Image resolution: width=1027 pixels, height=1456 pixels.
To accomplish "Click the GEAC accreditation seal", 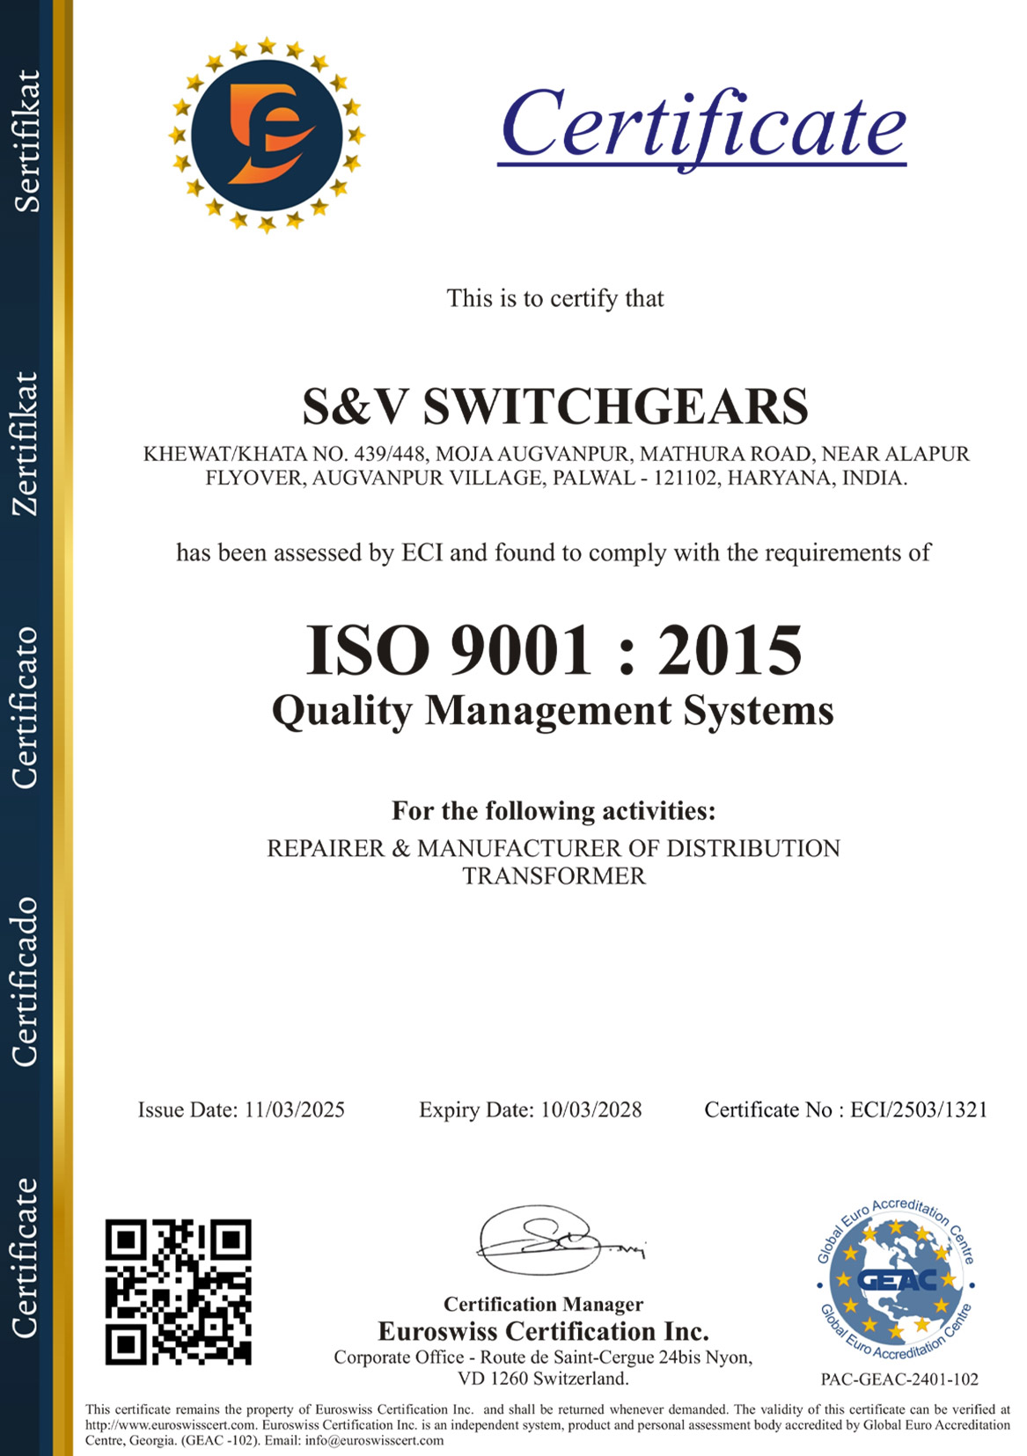I will point(896,1279).
